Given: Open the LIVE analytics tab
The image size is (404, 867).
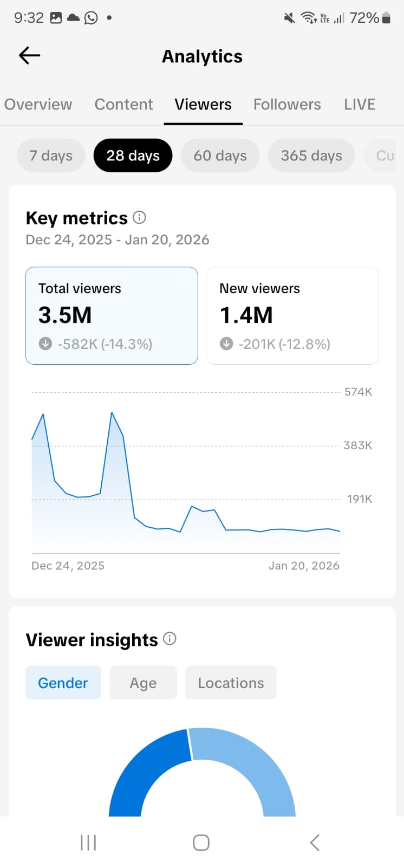Looking at the screenshot, I should click(x=360, y=105).
